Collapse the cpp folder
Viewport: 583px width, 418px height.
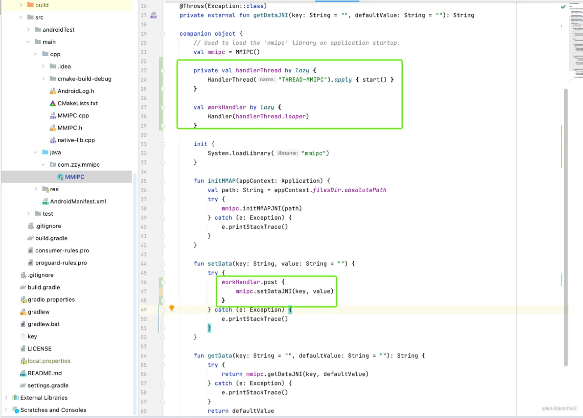(35, 54)
